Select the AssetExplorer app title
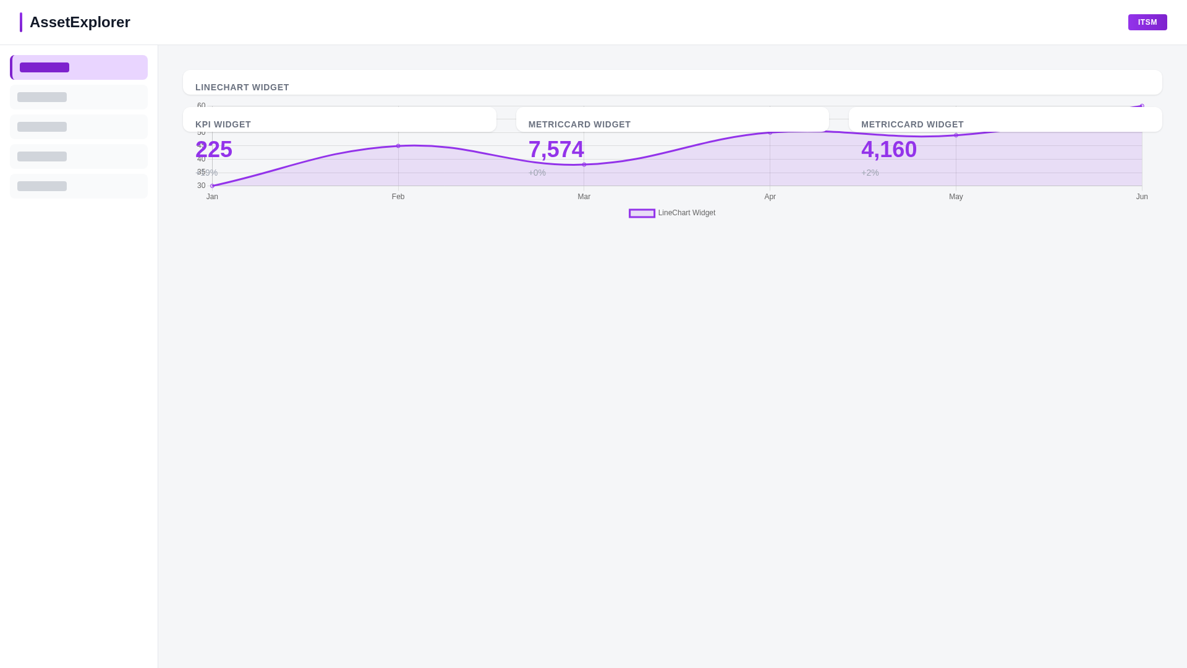 [x=80, y=22]
